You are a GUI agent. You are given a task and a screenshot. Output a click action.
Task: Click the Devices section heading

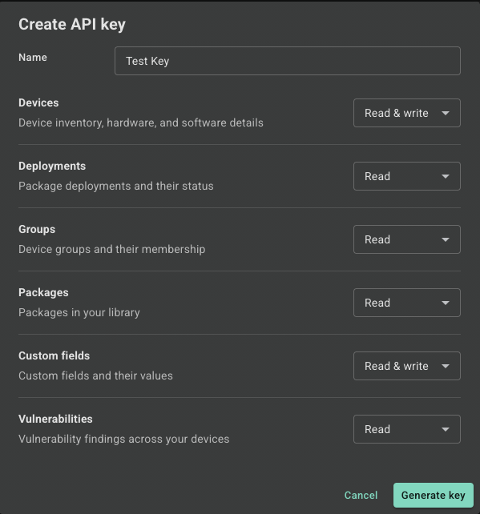pos(38,103)
